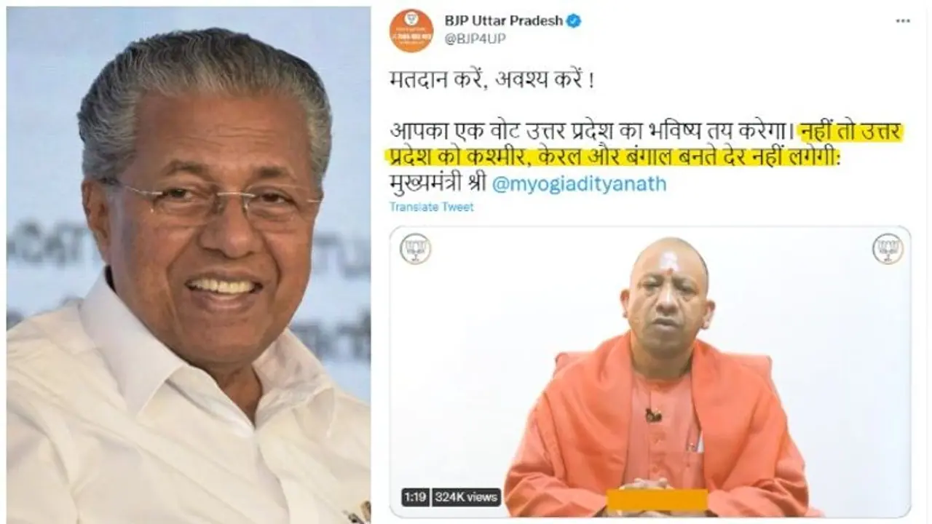Click the 'मुख्यमंत्री श्री' text before the mention

(x=438, y=184)
